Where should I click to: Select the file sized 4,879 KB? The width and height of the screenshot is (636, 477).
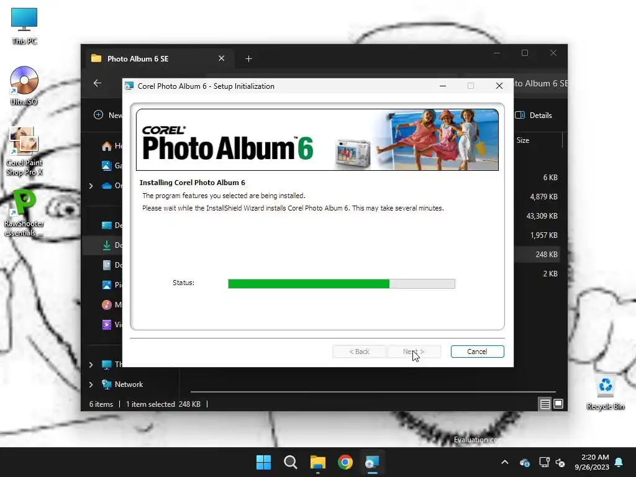point(543,197)
